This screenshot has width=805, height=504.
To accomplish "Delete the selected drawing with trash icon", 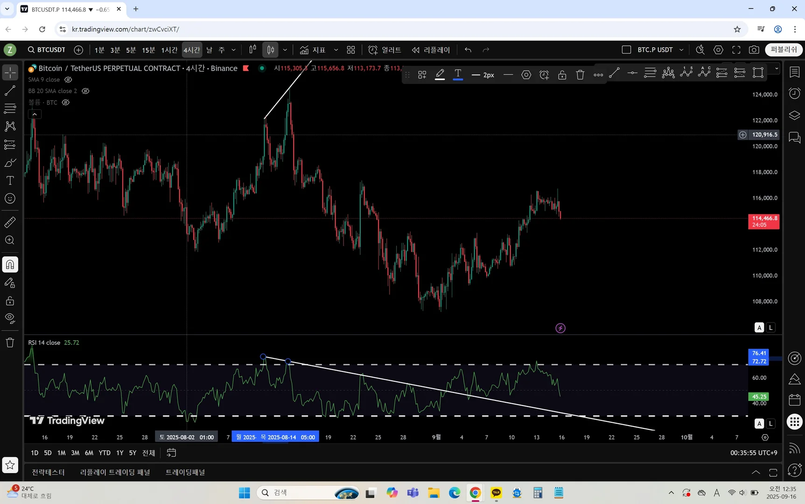I will click(x=580, y=75).
